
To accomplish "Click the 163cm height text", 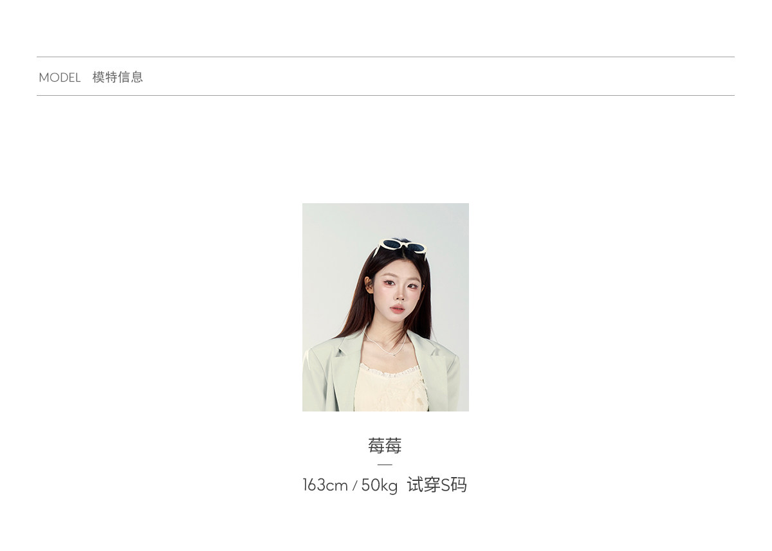I will pyautogui.click(x=325, y=485).
